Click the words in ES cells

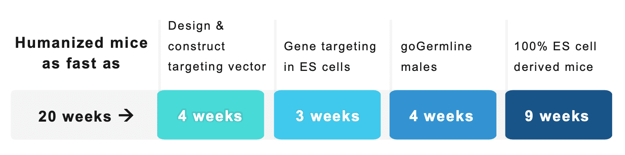317,66
